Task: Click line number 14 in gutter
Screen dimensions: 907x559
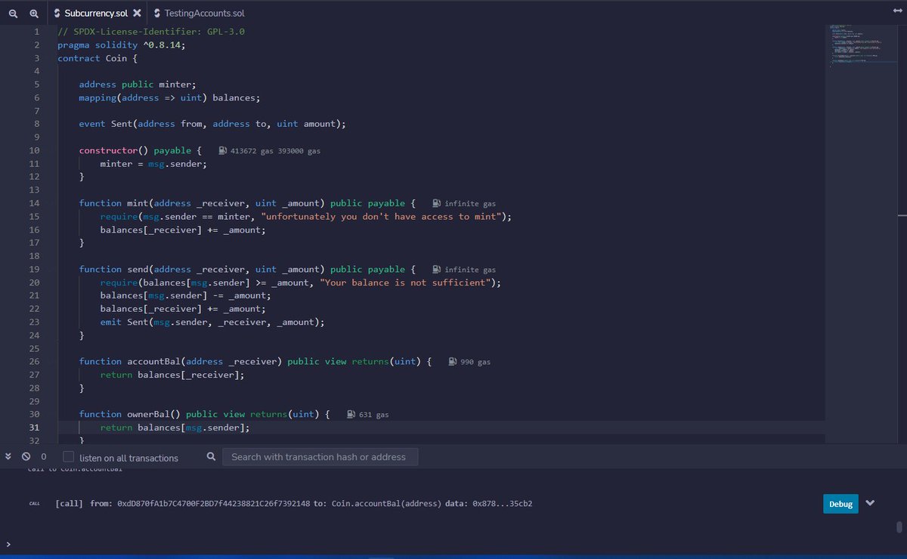Action: (34, 204)
